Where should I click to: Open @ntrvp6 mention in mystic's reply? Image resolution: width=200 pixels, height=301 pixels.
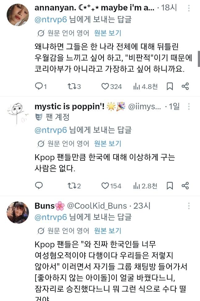(x=51, y=130)
